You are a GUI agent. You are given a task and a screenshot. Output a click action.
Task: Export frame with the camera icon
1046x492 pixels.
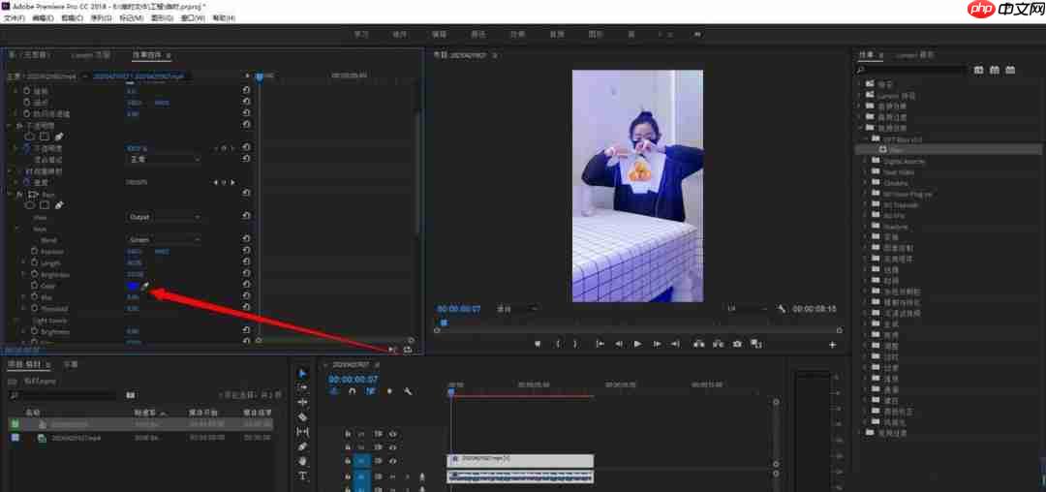click(737, 344)
